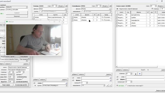The height and width of the screenshot is (93, 165).
Task: Click arrow icon beside Словоформы форма field
Action: (x=110, y=80)
